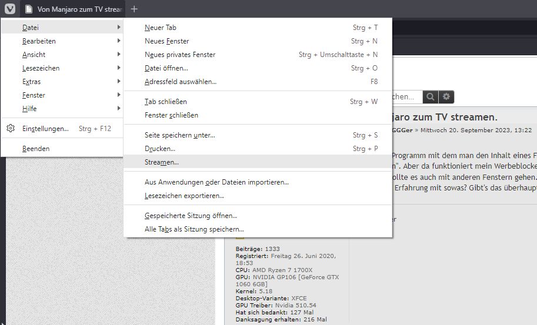Expand the Ansicht submenu
Image resolution: width=537 pixels, height=325 pixels.
point(34,55)
